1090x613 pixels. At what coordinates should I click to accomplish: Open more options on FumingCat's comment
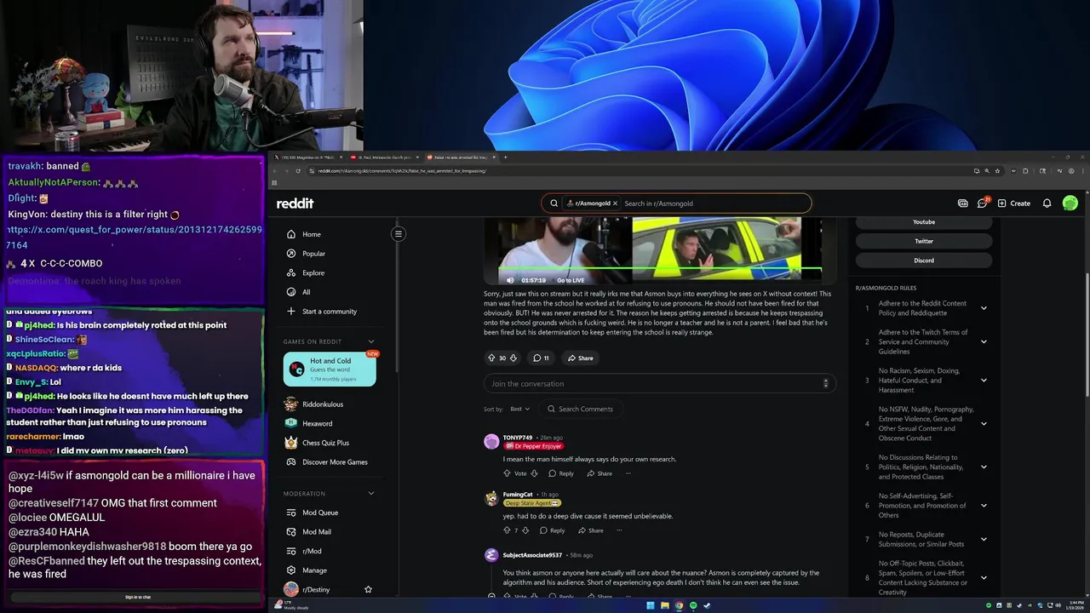(619, 530)
